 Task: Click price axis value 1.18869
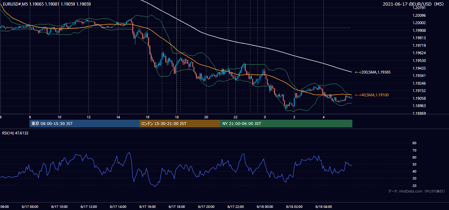click(x=419, y=113)
